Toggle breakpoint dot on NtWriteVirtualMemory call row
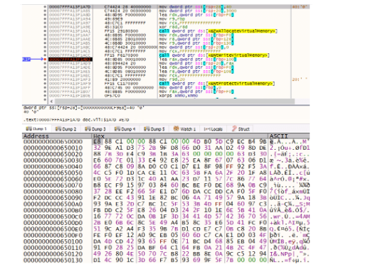Image resolution: width=373 pixels, height=269 pixels. point(45,55)
